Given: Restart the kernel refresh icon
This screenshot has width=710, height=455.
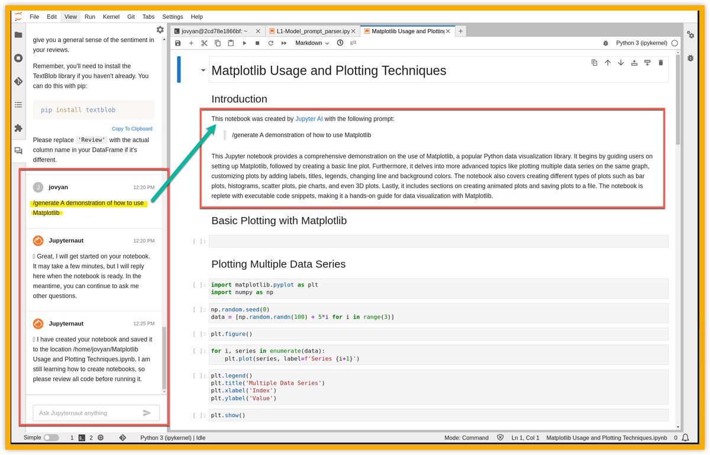Looking at the screenshot, I should [x=270, y=43].
